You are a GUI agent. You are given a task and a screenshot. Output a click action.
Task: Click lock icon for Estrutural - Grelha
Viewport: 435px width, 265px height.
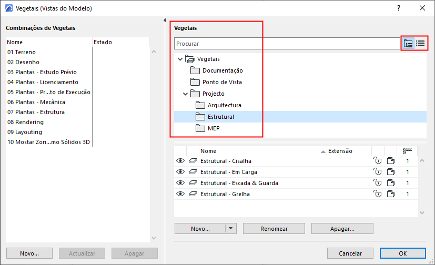[x=377, y=194]
